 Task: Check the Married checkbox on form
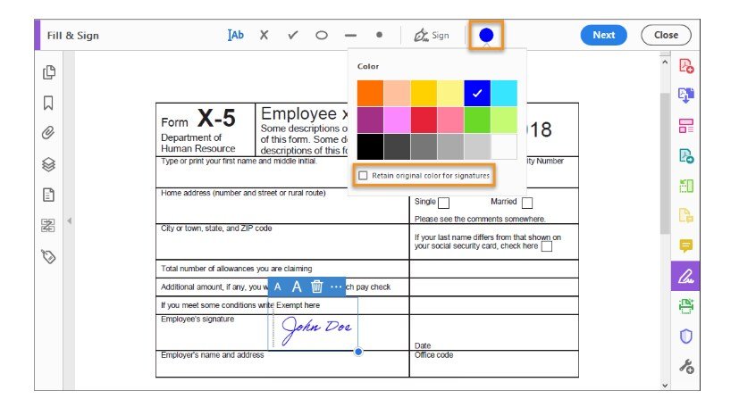coord(527,203)
